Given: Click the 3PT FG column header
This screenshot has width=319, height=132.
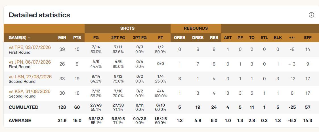Looking at the screenshot, I should click(x=140, y=38).
